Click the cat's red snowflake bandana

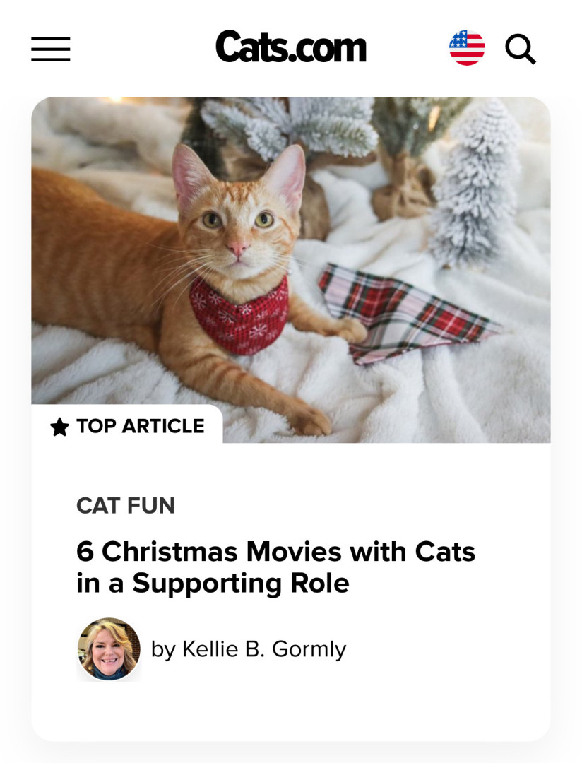pos(239,313)
